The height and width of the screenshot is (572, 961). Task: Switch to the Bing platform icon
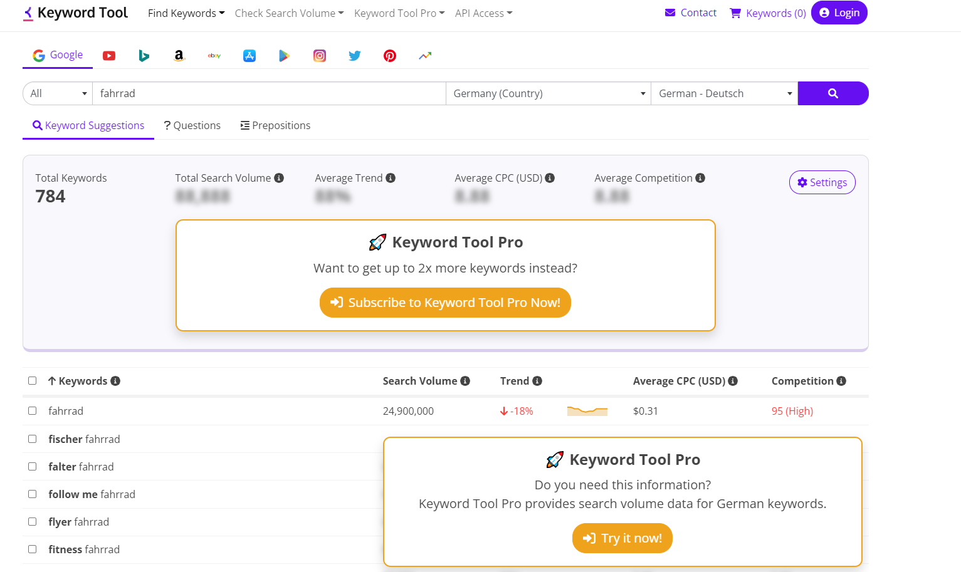tap(144, 56)
